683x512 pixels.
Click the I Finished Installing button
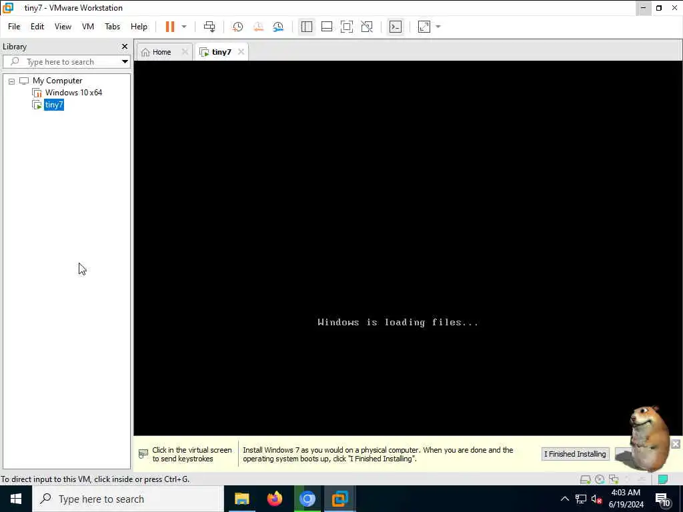point(575,454)
